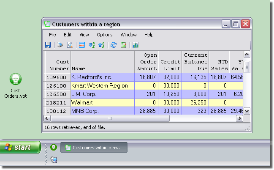
Task: Click the vertical scrollbar down arrow
Action: (247, 111)
